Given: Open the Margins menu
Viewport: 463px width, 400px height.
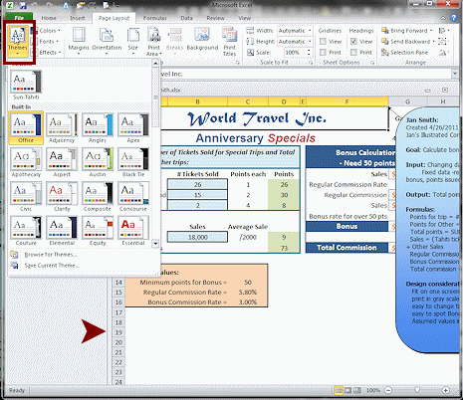Looking at the screenshot, I should point(79,41).
